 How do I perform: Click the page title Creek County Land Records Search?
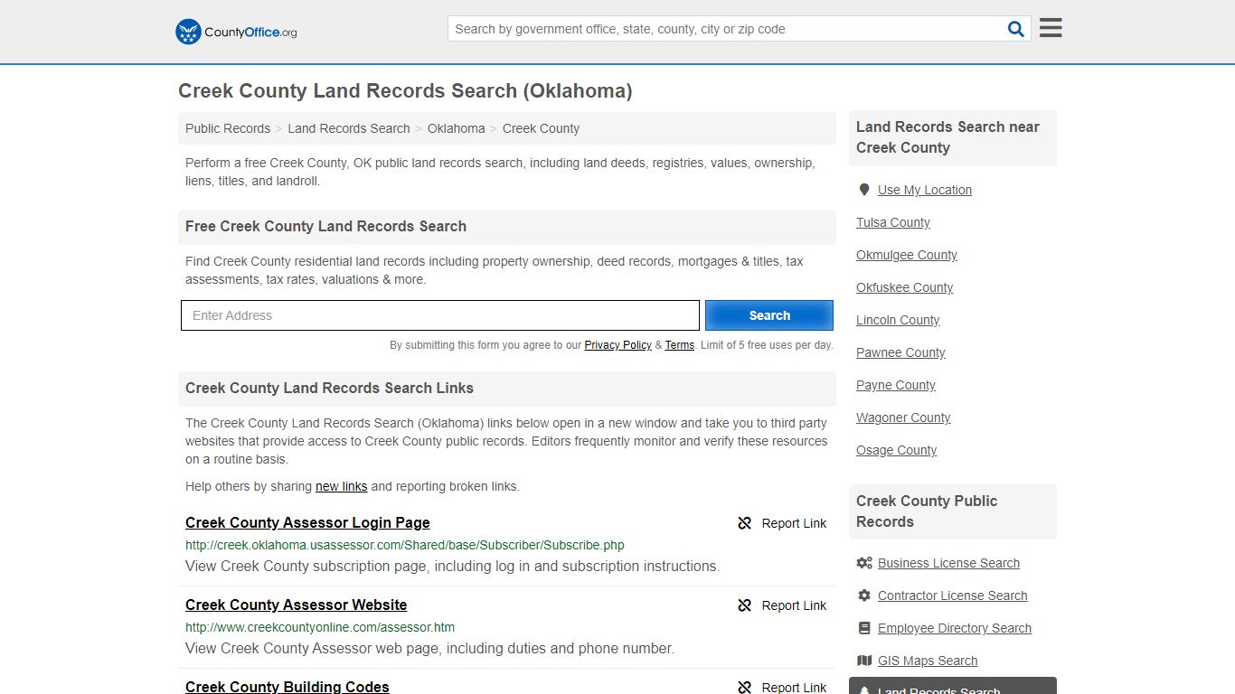coord(405,90)
